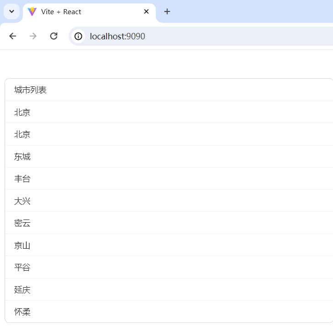Screen dimensions: 333x332
Task: Close the Vite + React tab
Action: click(146, 11)
